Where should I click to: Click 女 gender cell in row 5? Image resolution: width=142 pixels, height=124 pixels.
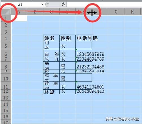67,45
